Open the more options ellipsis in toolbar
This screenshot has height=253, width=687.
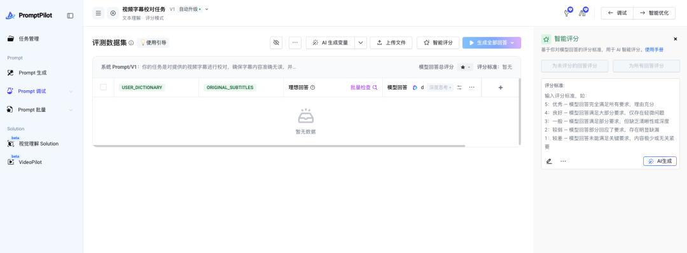coord(295,43)
